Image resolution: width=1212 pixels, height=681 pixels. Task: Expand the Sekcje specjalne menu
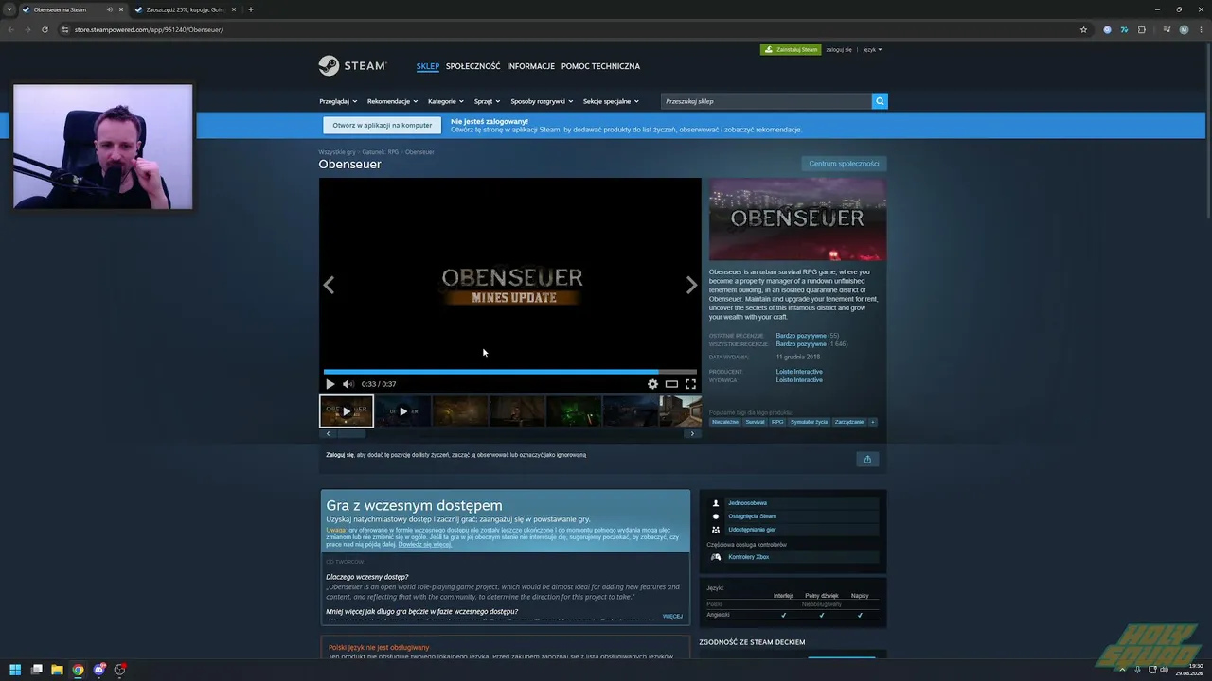[611, 101]
